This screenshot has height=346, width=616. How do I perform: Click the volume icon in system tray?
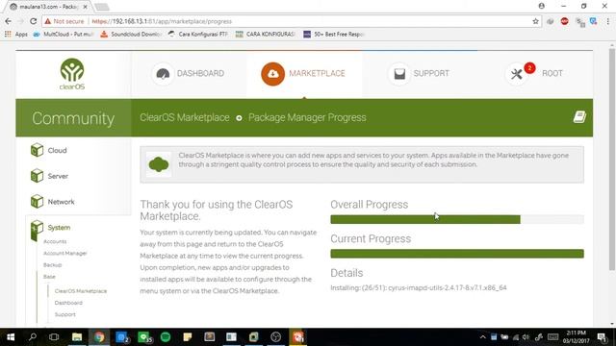526,337
